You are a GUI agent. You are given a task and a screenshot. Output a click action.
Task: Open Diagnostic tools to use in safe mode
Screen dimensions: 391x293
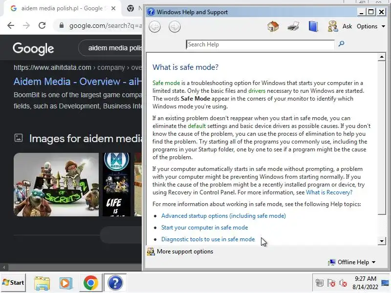click(208, 239)
